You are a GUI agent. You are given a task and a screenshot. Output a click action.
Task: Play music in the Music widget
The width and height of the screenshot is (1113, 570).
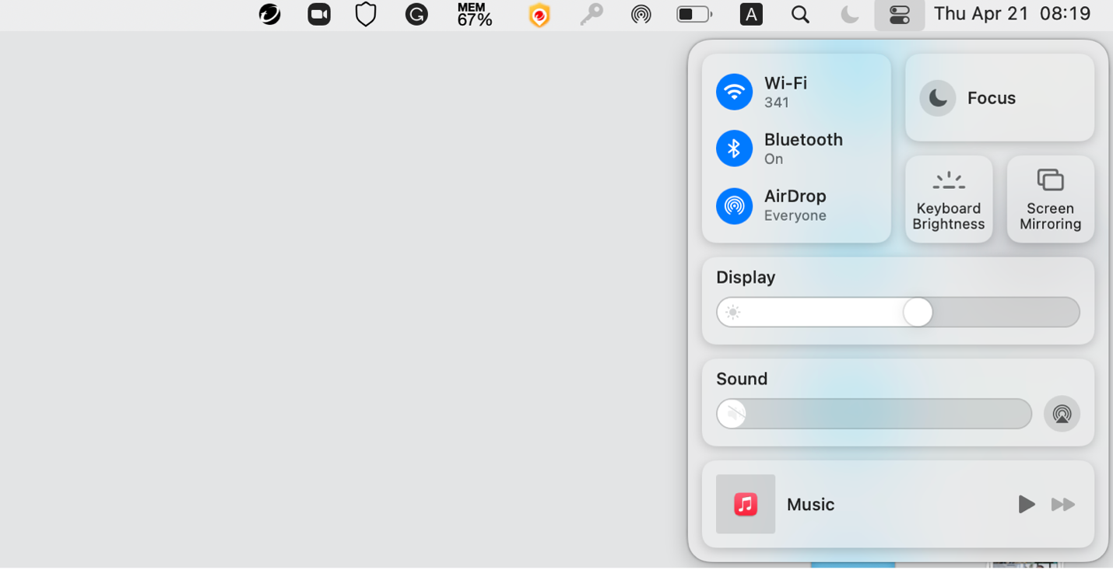(1026, 504)
